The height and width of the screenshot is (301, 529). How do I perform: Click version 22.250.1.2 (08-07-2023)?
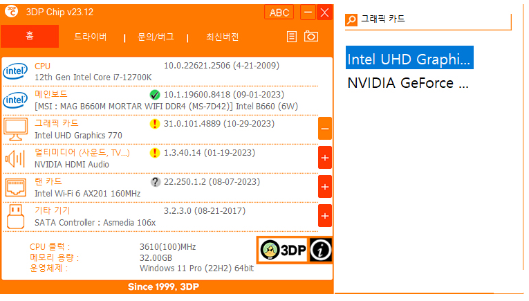[x=212, y=182]
